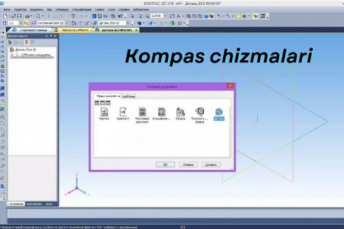
Task: Click the Rotate view icon
Action: (173, 16)
